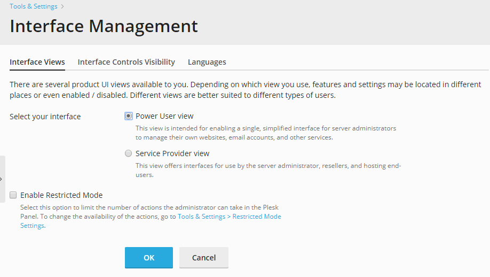Click the "Select your interface" field label
This screenshot has height=277, width=490.
point(45,117)
